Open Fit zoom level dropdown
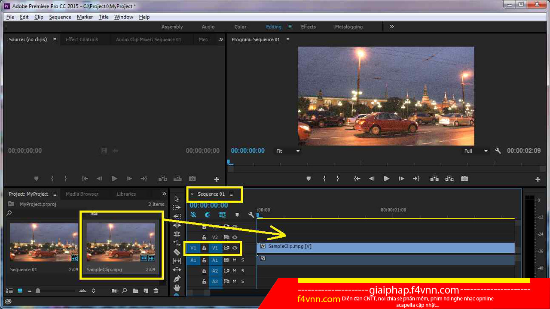The width and height of the screenshot is (550, 309). coord(287,151)
